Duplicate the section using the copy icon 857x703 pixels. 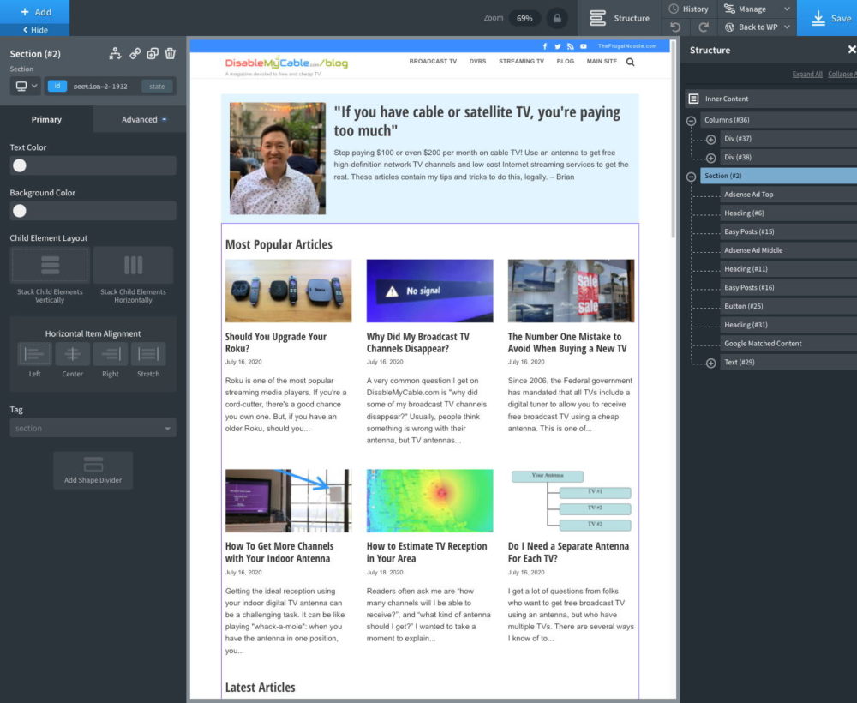click(x=152, y=53)
